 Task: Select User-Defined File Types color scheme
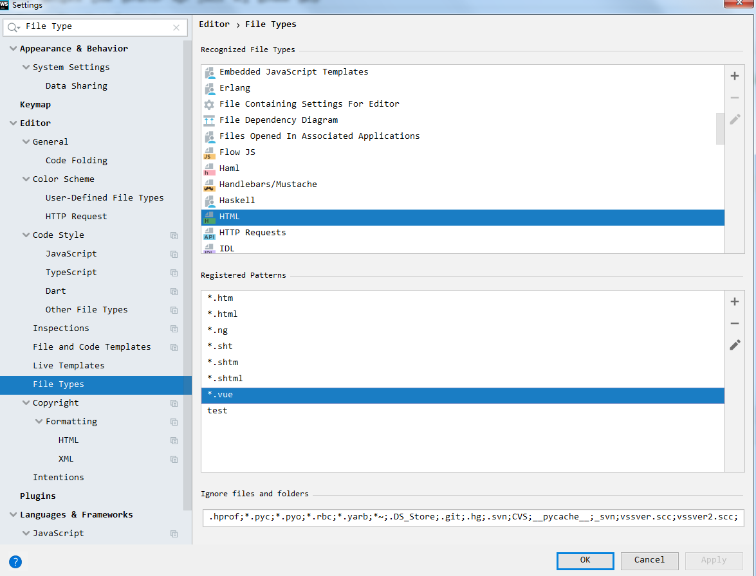pyautogui.click(x=105, y=197)
